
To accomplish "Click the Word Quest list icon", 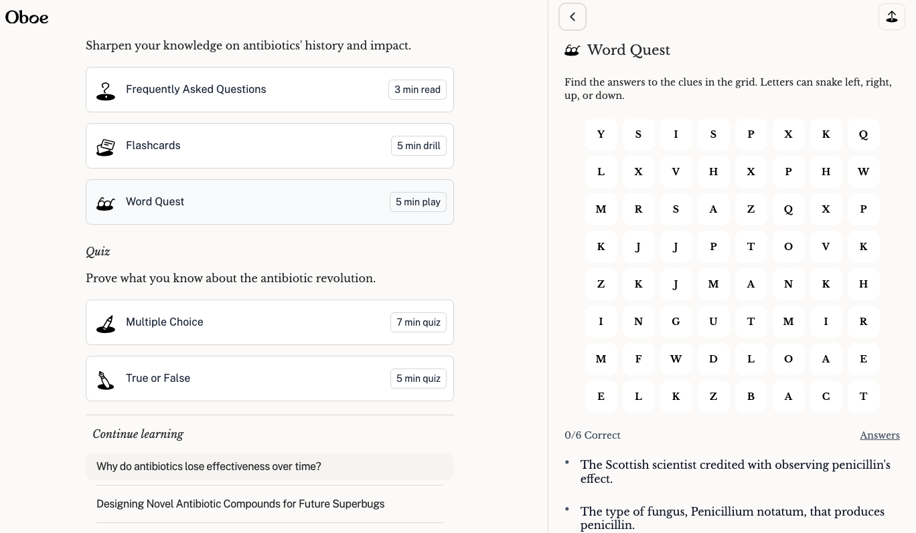I will click(105, 203).
